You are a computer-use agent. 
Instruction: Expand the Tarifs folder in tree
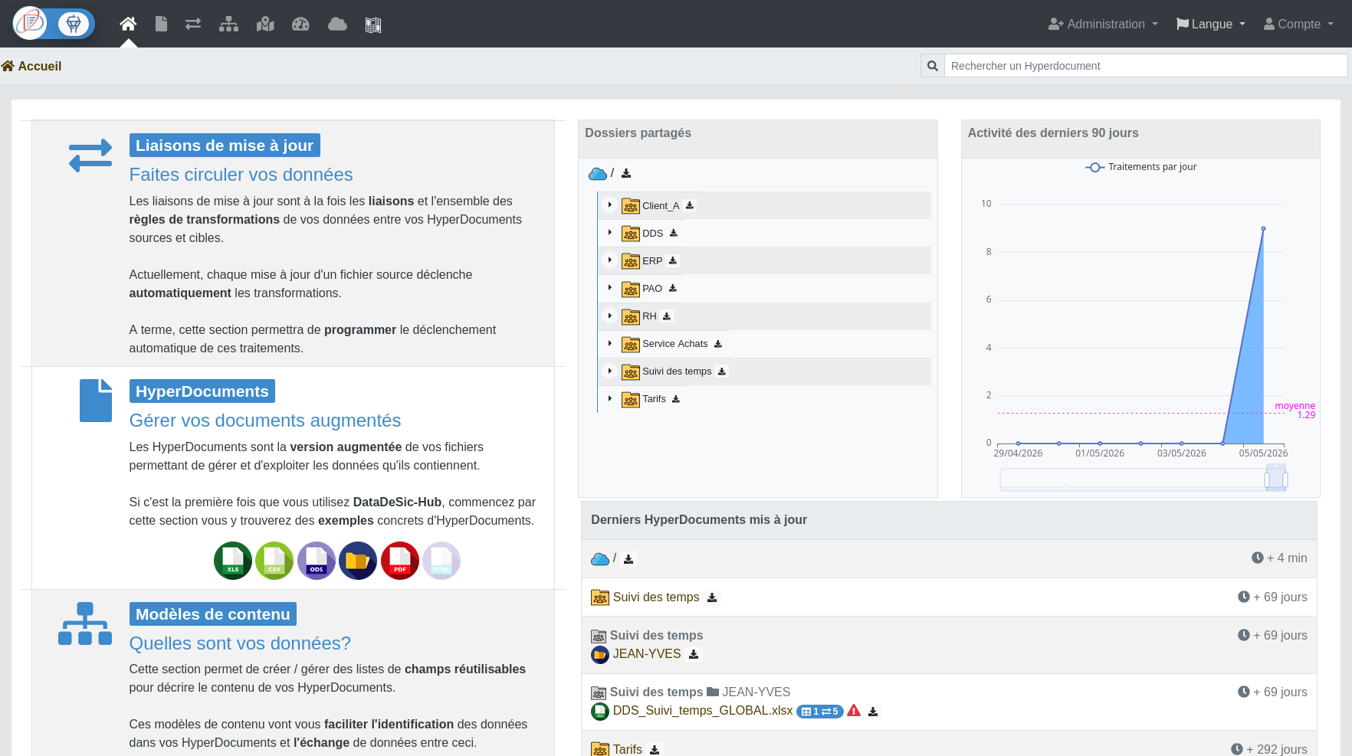[610, 398]
